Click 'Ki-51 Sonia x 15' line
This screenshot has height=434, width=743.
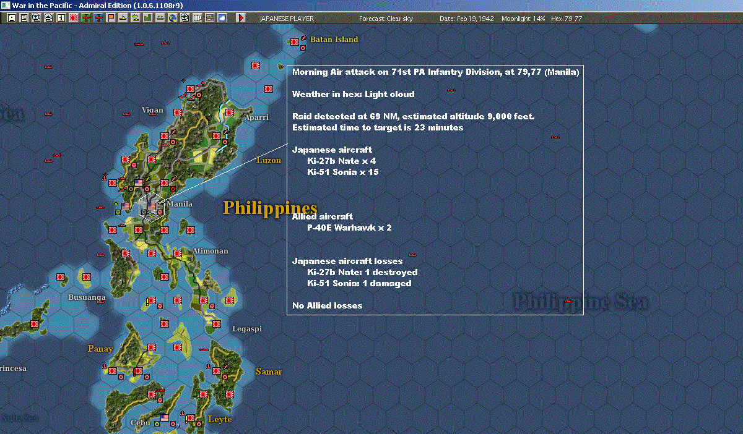pos(343,172)
